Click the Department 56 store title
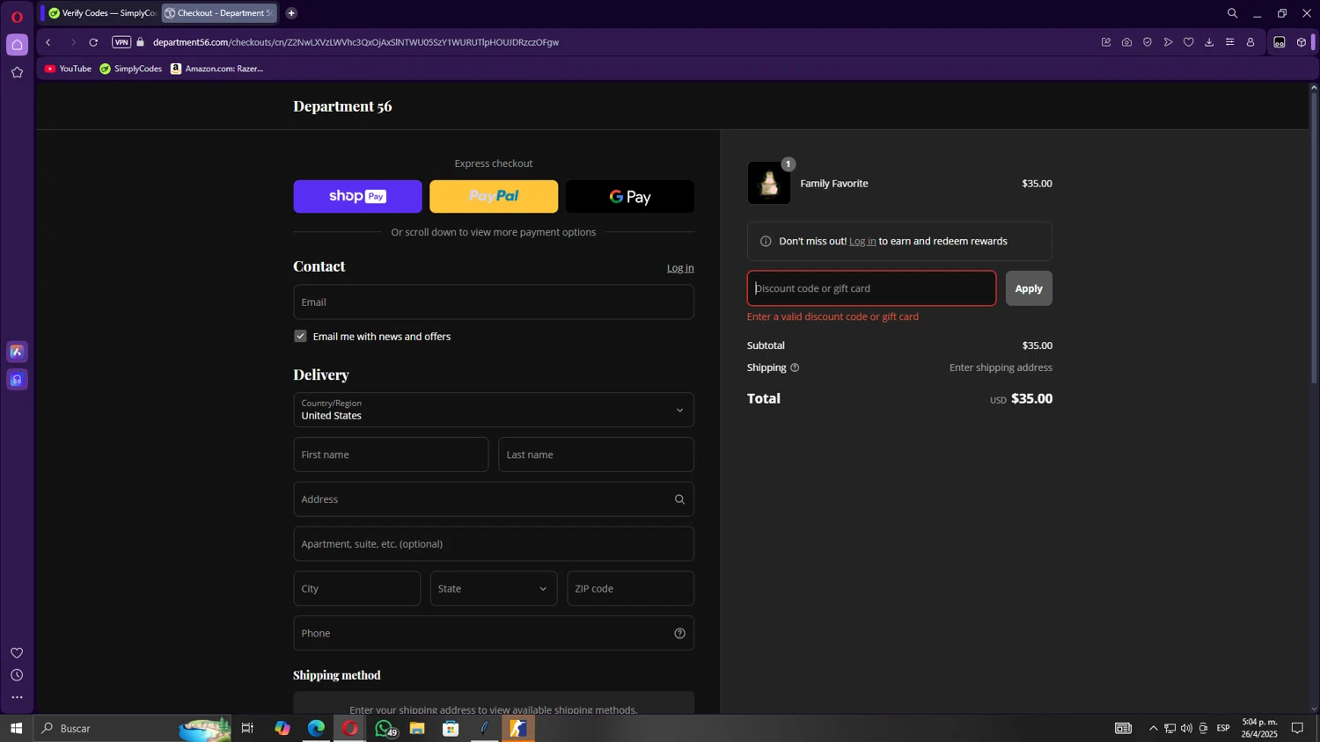 (x=342, y=106)
